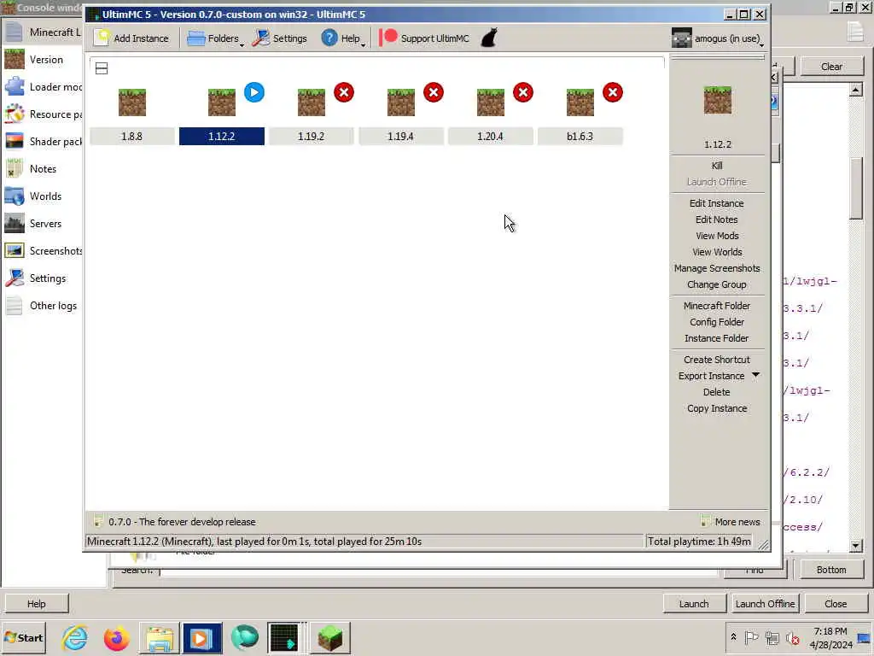
Task: Click the console log scrollbar down arrow
Action: [855, 546]
